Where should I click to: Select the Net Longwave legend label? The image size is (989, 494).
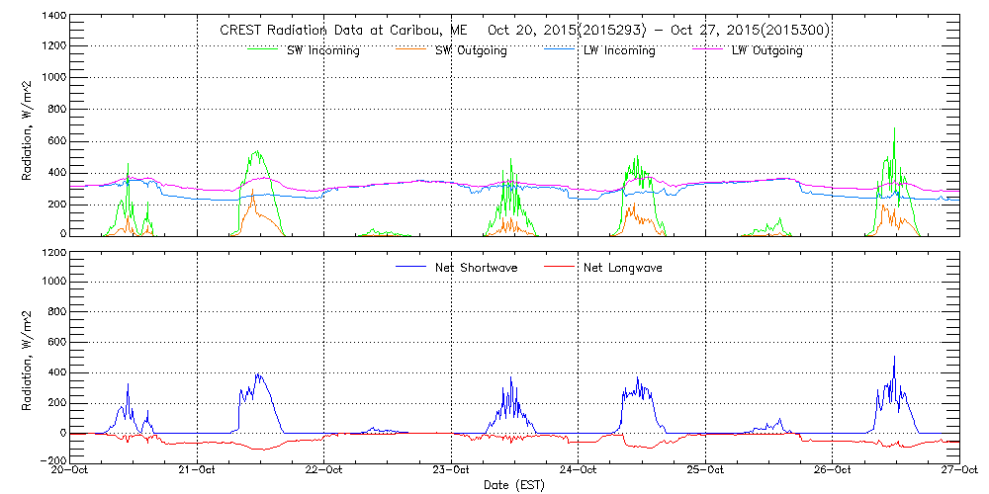pos(622,268)
